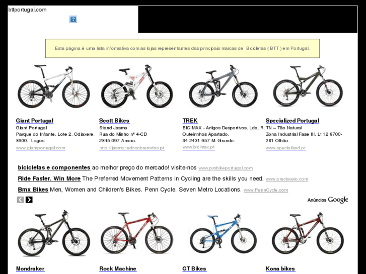Open www.bicimax.pt link
The width and height of the screenshot is (366, 274).
pyautogui.click(x=198, y=147)
